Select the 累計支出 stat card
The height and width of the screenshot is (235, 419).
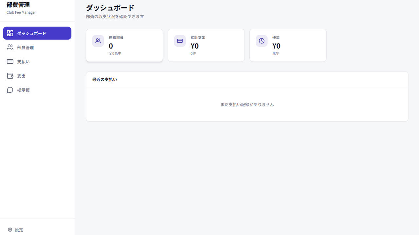(x=206, y=45)
